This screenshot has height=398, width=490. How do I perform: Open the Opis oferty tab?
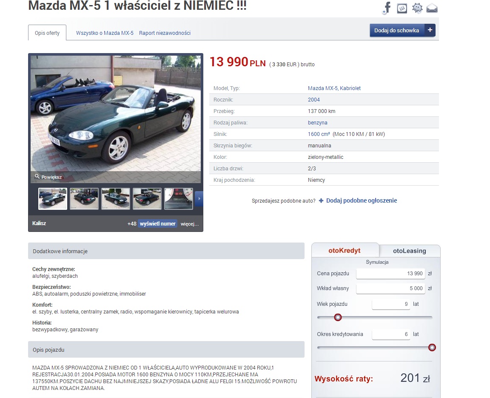pyautogui.click(x=47, y=33)
